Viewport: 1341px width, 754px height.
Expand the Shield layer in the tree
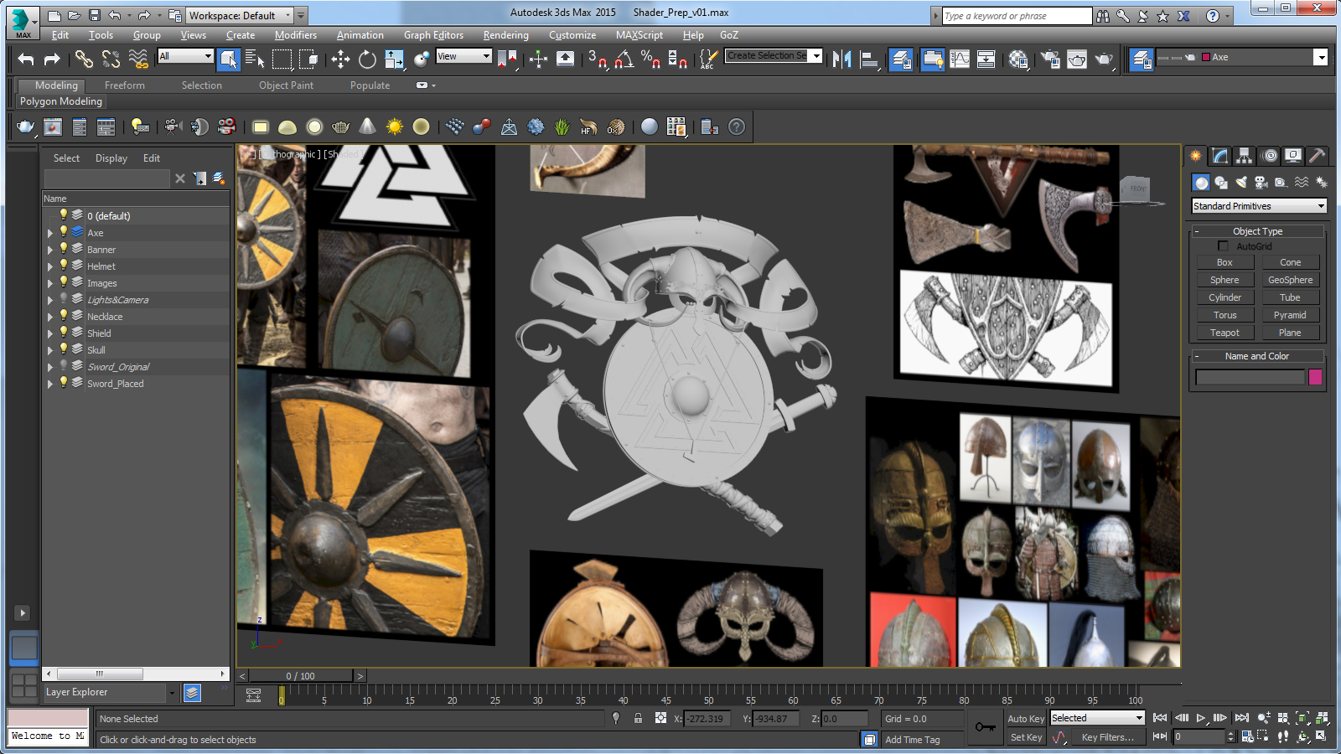(x=50, y=333)
